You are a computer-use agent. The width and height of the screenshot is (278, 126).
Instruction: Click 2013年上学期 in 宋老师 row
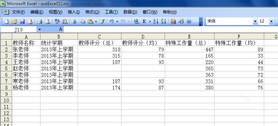[x=59, y=75]
